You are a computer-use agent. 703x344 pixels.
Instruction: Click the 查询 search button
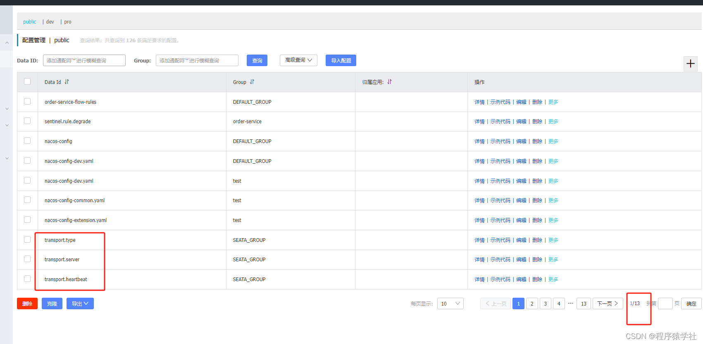point(257,60)
